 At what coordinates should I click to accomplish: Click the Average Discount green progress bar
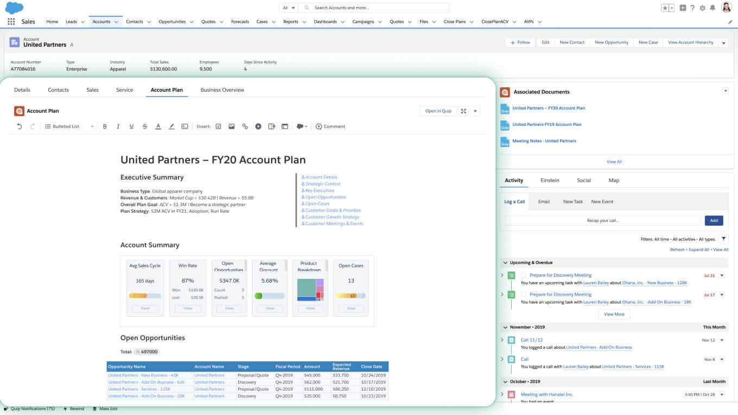click(x=270, y=296)
